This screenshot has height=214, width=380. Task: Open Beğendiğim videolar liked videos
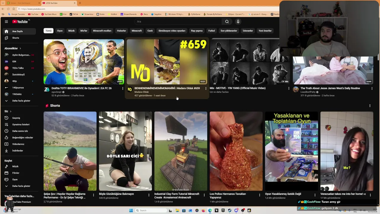20,138
